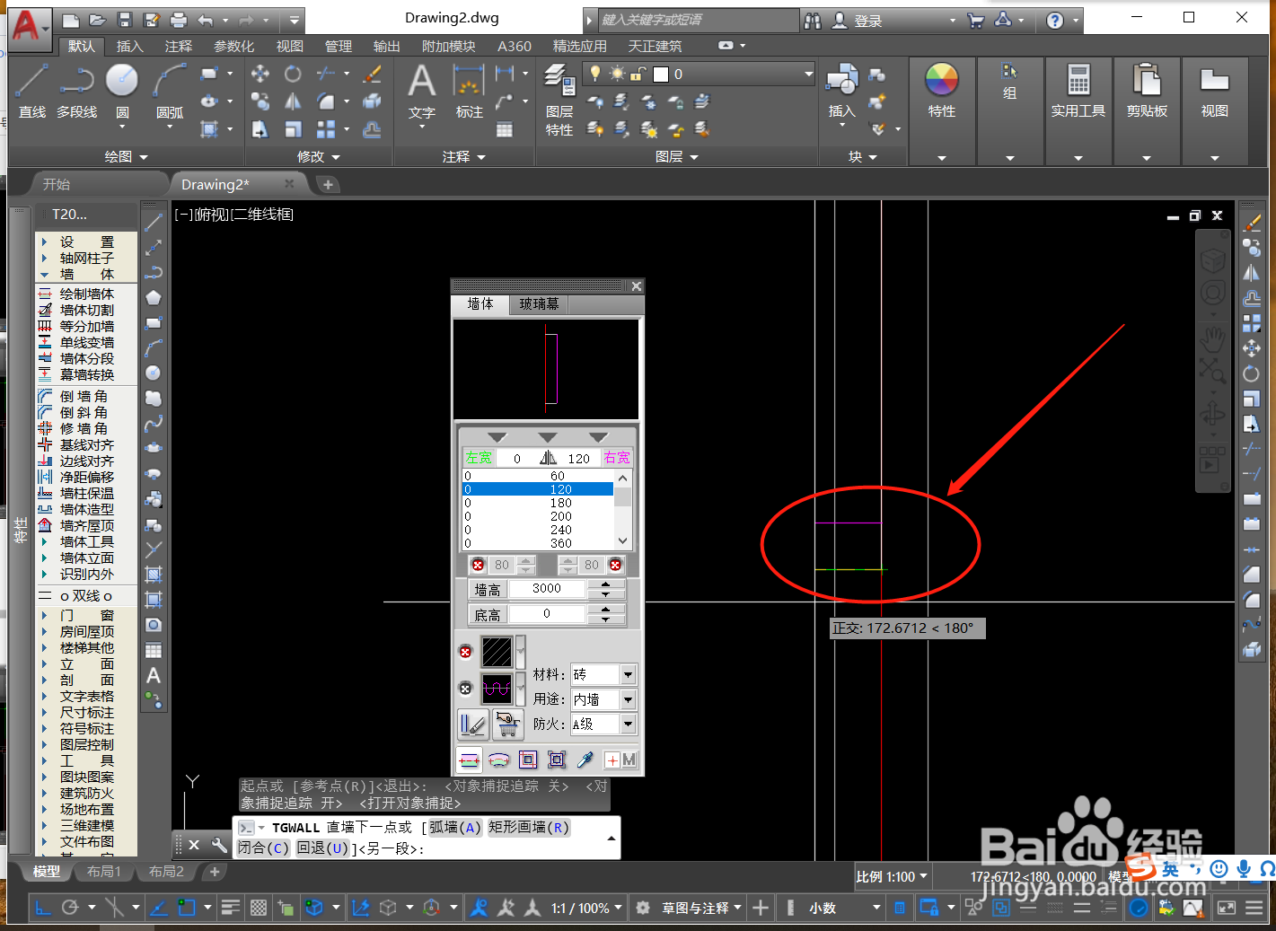Screen dimensions: 1276x931
Task: Open the 比例 1:100 scale dropdown
Action: click(893, 876)
